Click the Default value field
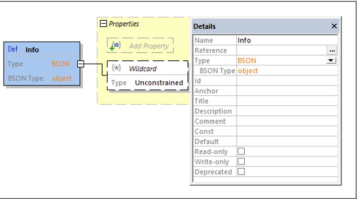 (x=287, y=142)
